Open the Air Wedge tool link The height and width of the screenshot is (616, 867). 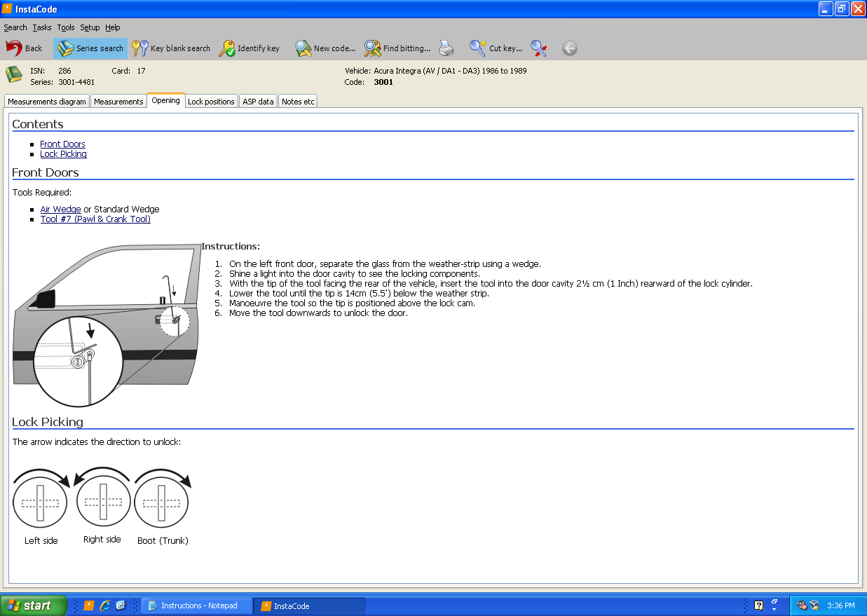tap(60, 210)
